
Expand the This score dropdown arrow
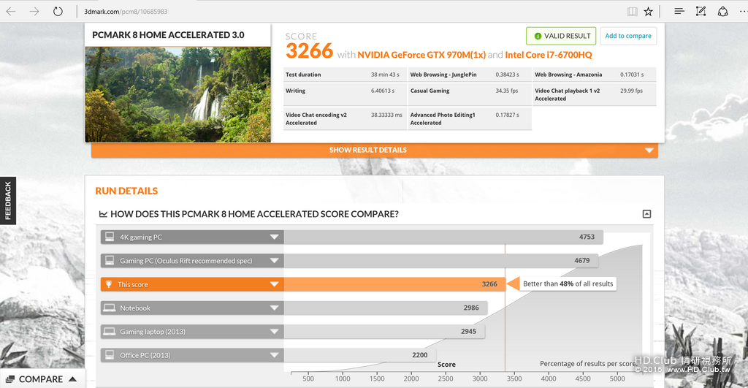[x=274, y=284]
